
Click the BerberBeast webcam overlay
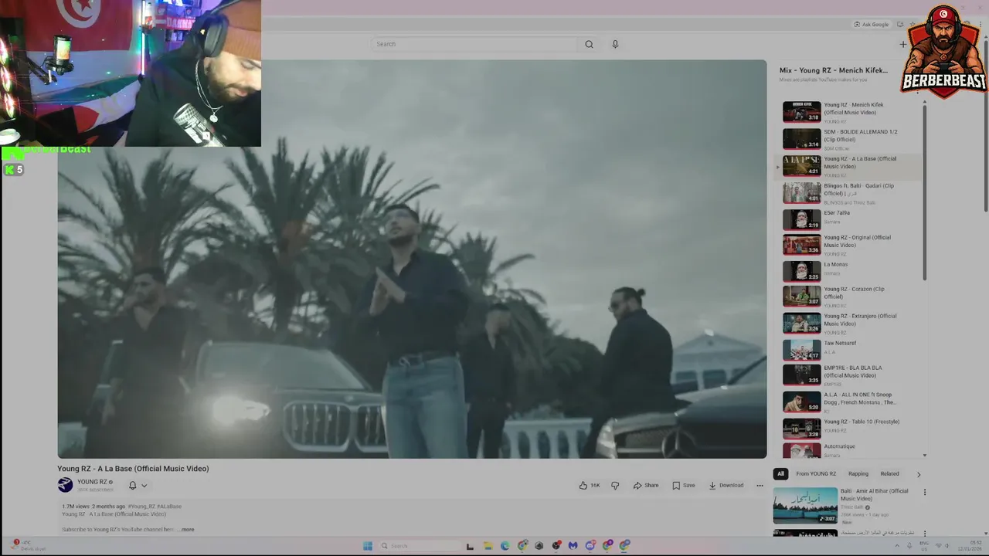pyautogui.click(x=131, y=73)
